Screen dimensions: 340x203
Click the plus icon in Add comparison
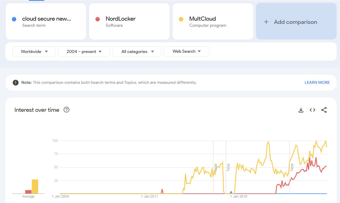[266, 22]
